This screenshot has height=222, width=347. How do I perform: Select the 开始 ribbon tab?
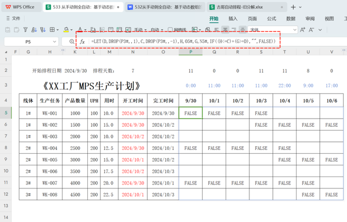tap(214, 18)
